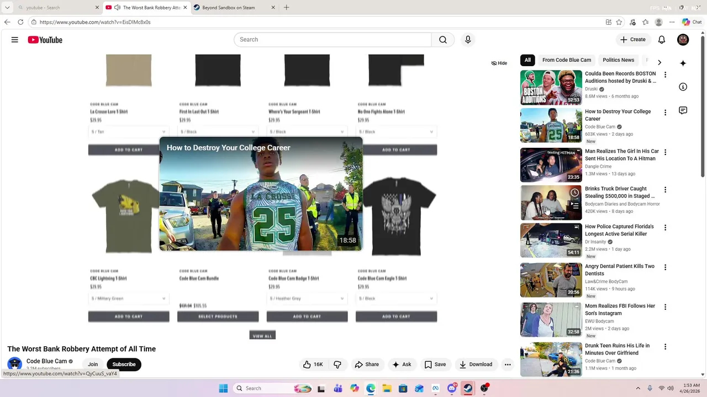Viewport: 707px width, 397px height.
Task: Add Brinks Truck video to queue
Action: click(574, 206)
